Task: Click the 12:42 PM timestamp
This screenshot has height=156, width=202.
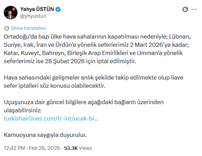Action: 14,148
